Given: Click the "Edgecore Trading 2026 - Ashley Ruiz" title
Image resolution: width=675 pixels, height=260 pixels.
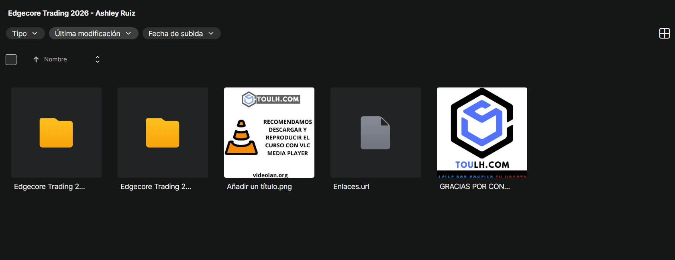Looking at the screenshot, I should click(71, 13).
